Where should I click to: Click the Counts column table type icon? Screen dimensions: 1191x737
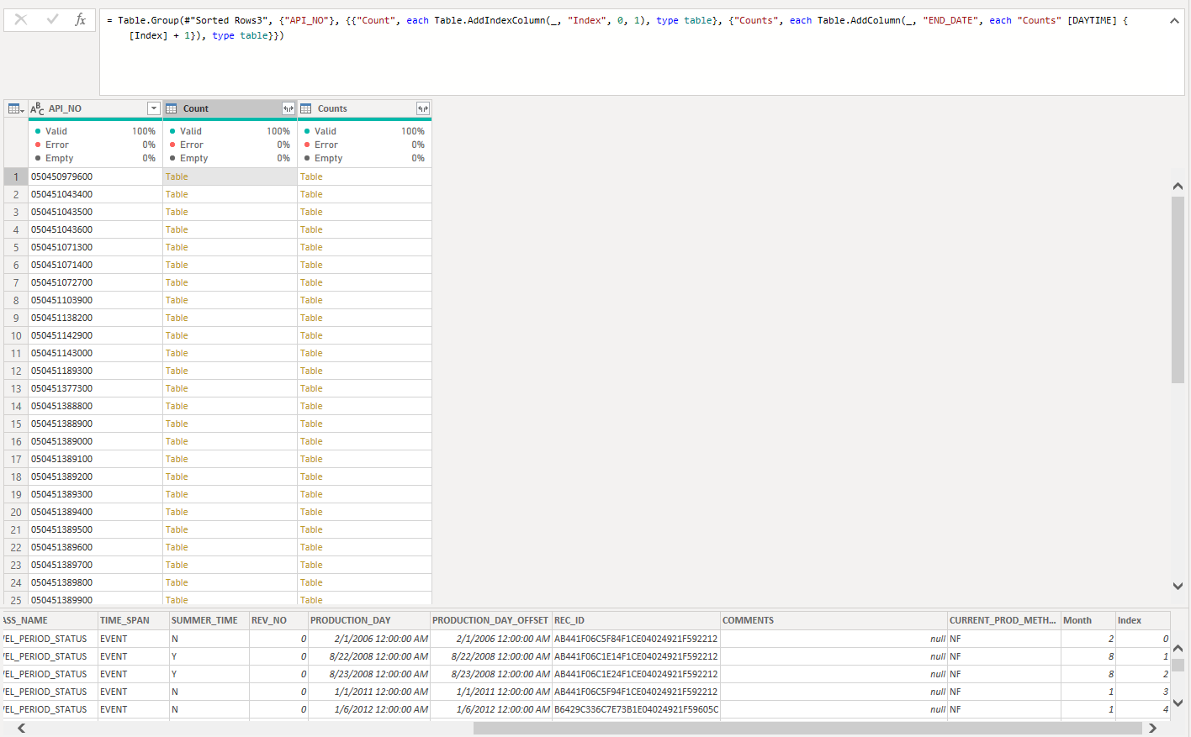pos(306,108)
